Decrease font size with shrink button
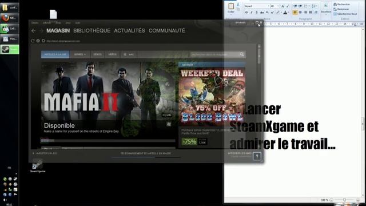This screenshot has height=206, width=366. 288,6
